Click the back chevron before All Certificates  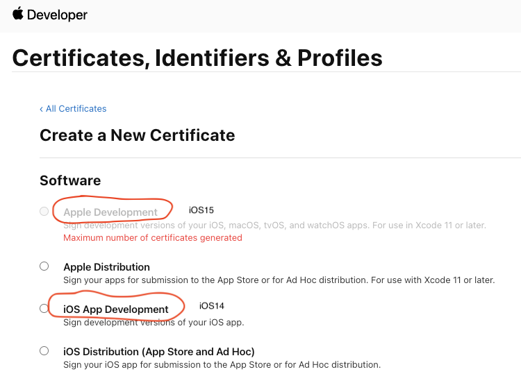pos(42,109)
